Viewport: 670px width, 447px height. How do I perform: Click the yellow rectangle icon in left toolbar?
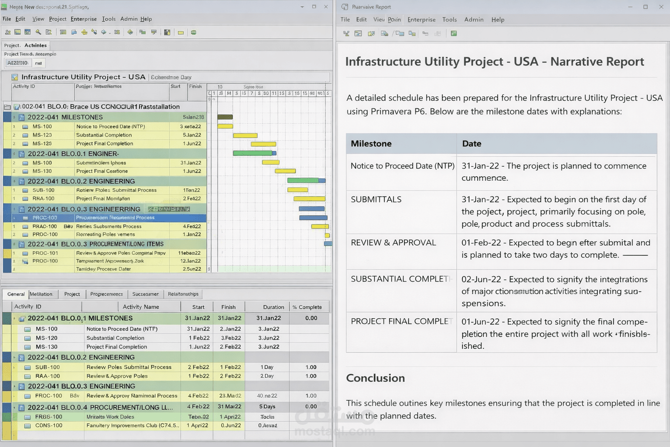pos(181,33)
